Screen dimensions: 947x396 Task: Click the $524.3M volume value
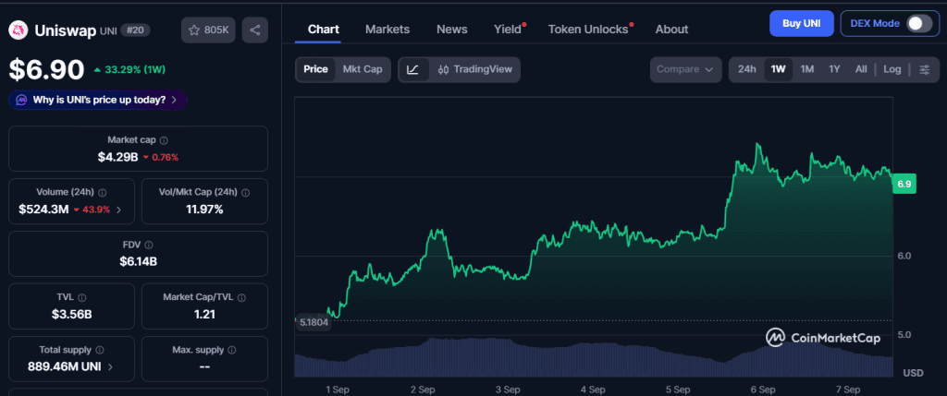click(43, 210)
